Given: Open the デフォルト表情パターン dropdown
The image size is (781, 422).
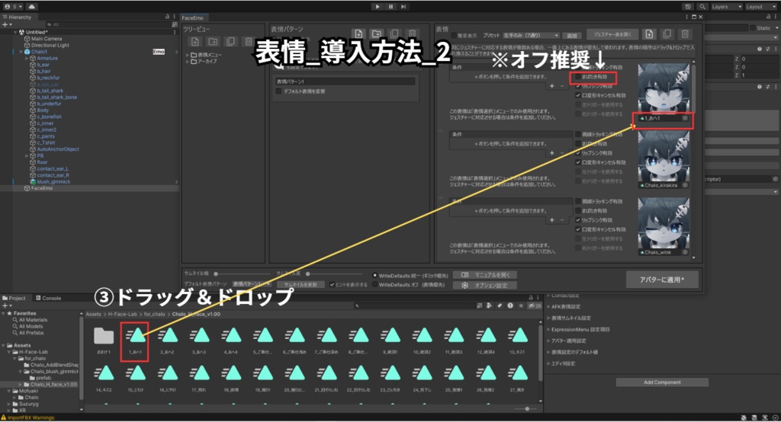Looking at the screenshot, I should 252,284.
